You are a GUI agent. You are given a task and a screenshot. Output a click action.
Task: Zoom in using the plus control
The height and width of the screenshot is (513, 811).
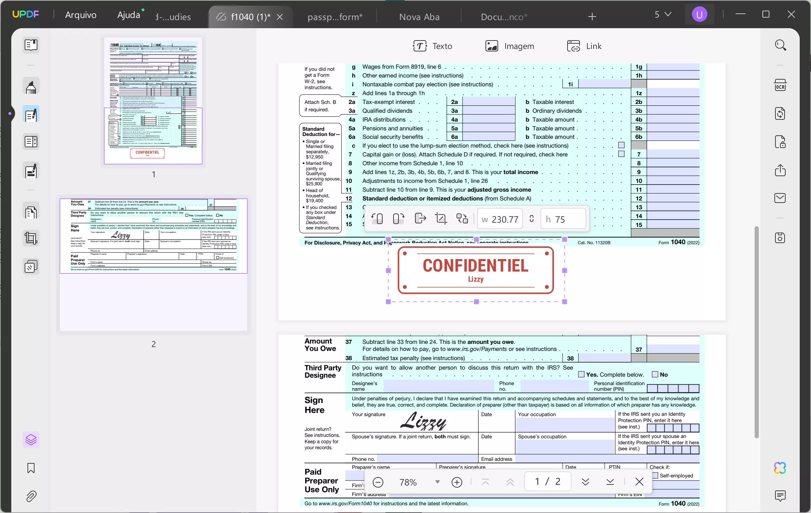pyautogui.click(x=457, y=482)
